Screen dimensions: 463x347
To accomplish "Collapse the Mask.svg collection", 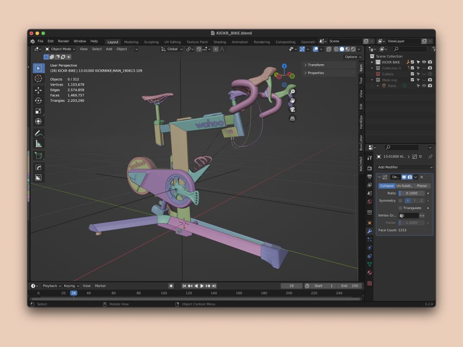I will (x=372, y=80).
